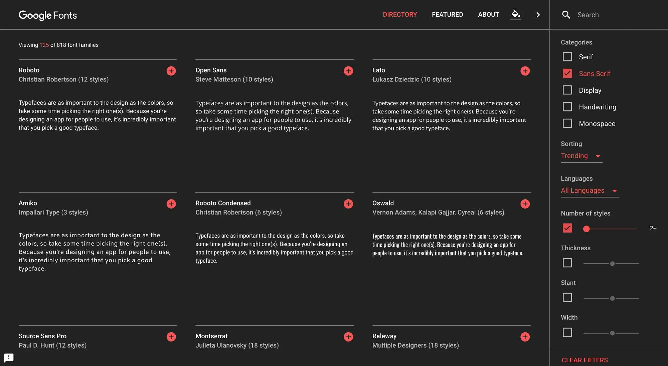The image size is (668, 366).
Task: Click the Number of styles slider handle
Action: pyautogui.click(x=586, y=229)
